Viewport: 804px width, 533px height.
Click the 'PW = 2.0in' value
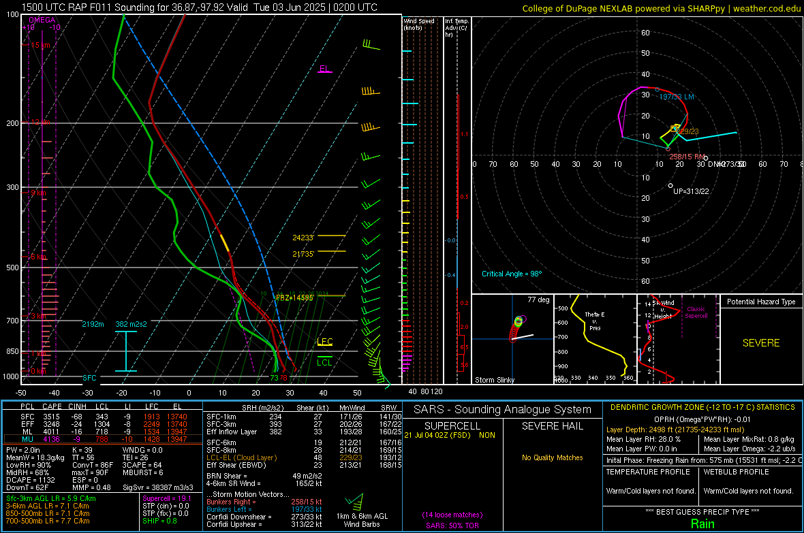(23, 451)
